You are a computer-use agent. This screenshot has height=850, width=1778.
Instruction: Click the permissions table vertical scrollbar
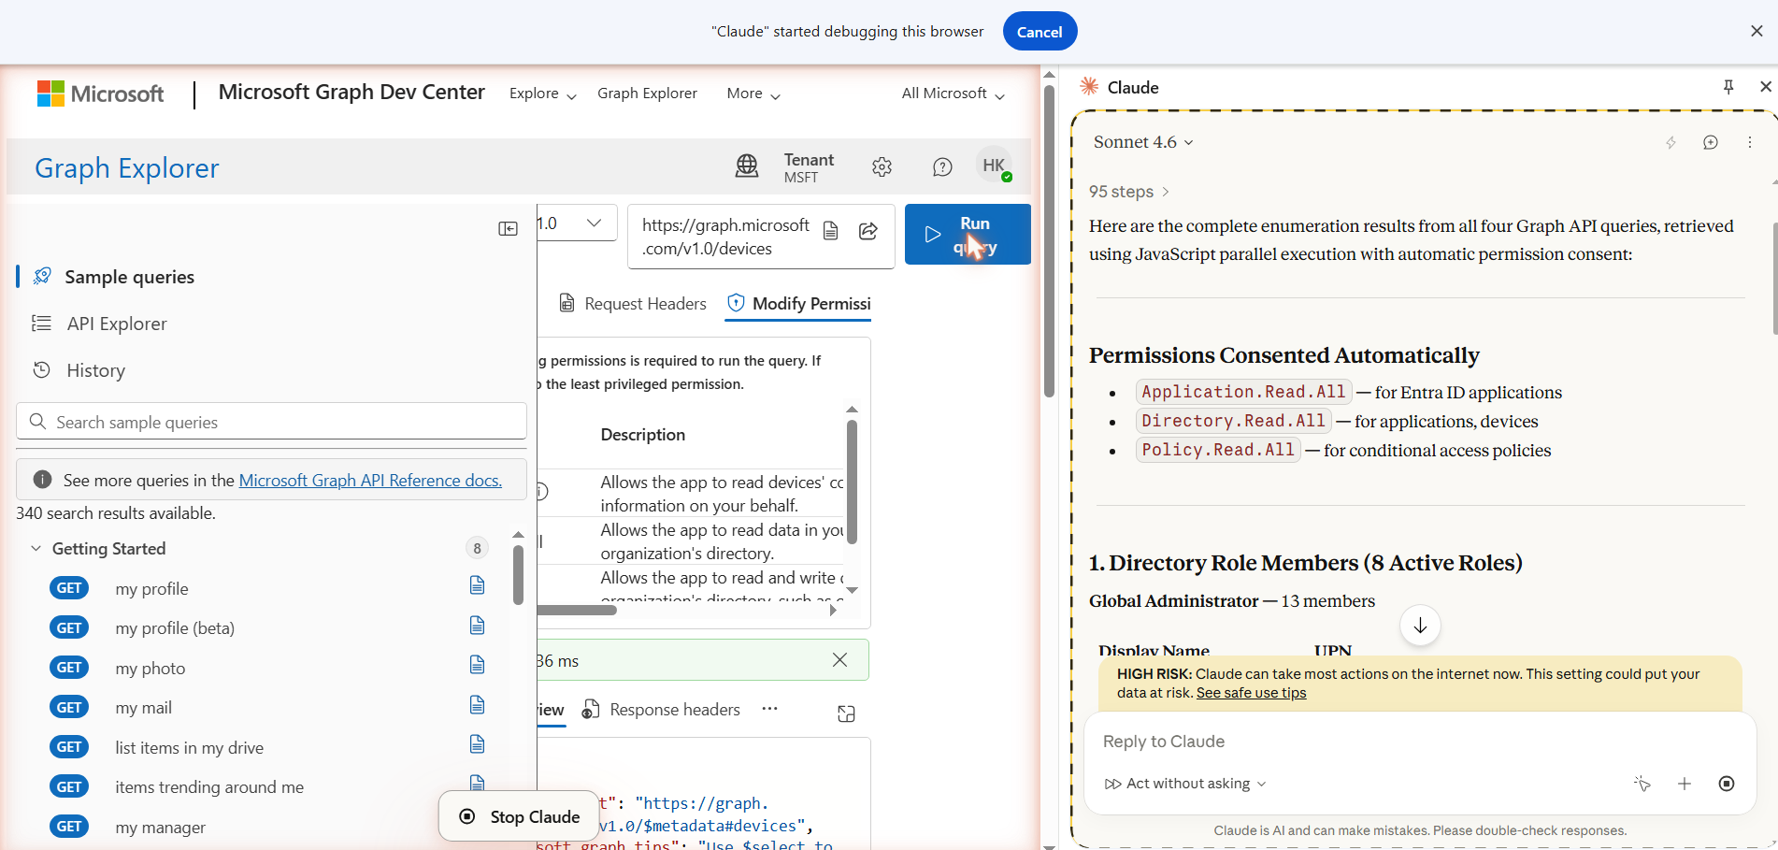[x=852, y=482]
